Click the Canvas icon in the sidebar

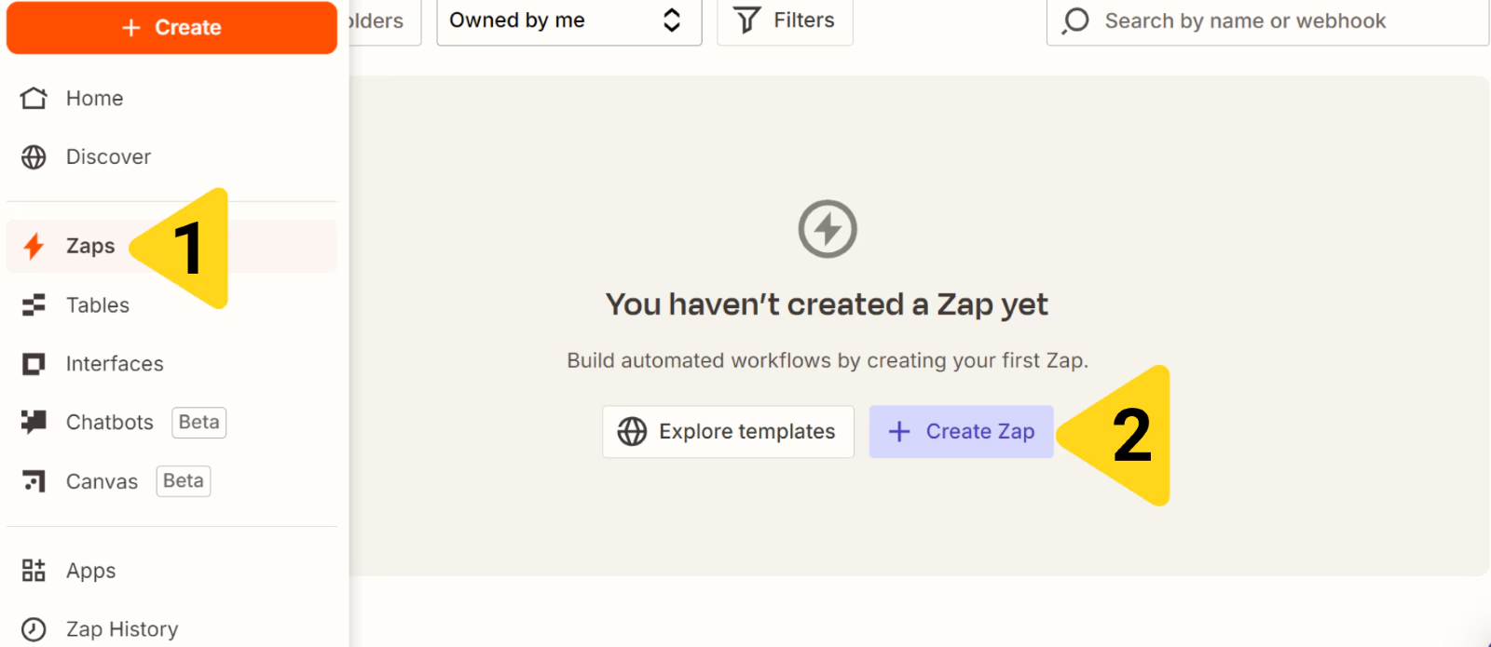pos(34,480)
